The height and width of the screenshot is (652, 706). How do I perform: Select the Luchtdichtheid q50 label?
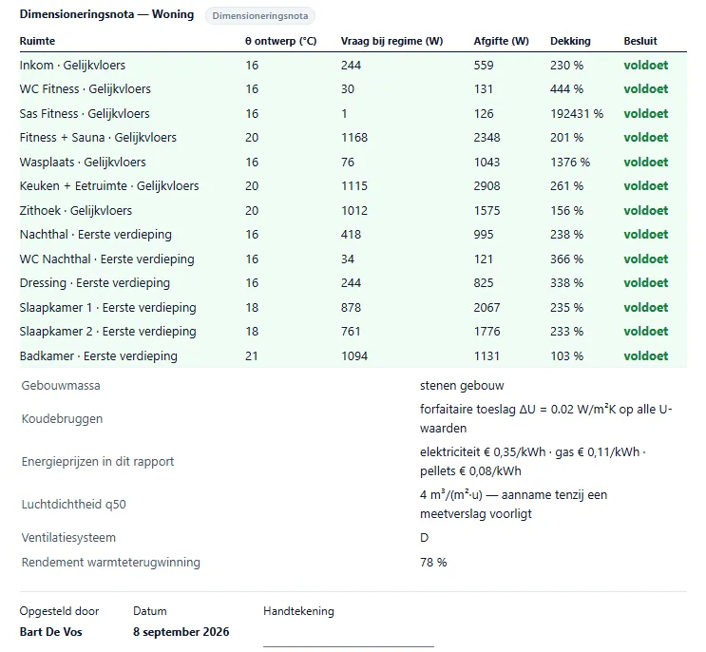pyautogui.click(x=74, y=505)
